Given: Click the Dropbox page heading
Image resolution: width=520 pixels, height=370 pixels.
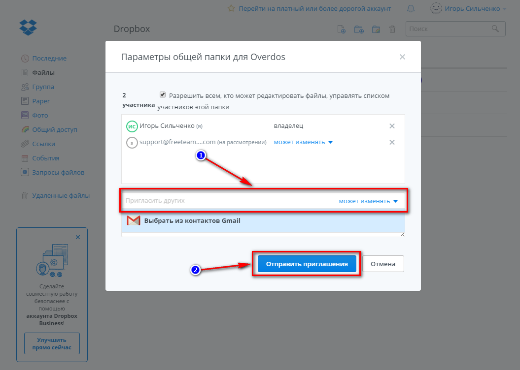Looking at the screenshot, I should coord(132,29).
